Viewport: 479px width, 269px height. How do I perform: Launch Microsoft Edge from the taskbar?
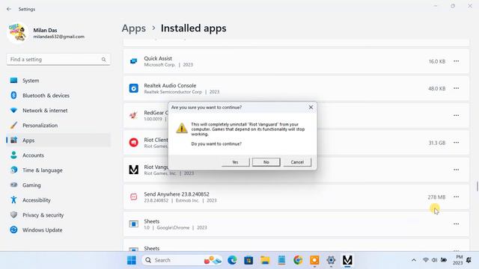tap(232, 260)
